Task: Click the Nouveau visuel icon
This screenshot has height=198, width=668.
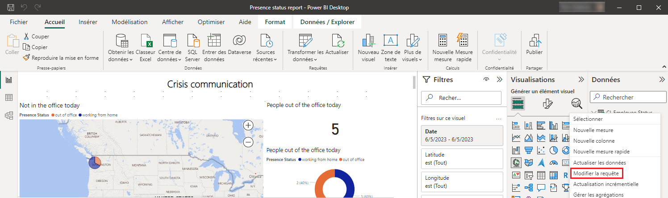Action: pos(368,48)
